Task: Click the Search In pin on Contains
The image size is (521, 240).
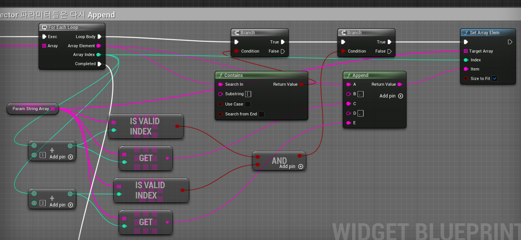Action: 221,85
